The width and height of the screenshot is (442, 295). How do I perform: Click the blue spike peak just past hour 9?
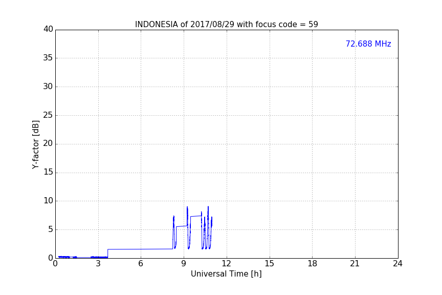point(187,207)
